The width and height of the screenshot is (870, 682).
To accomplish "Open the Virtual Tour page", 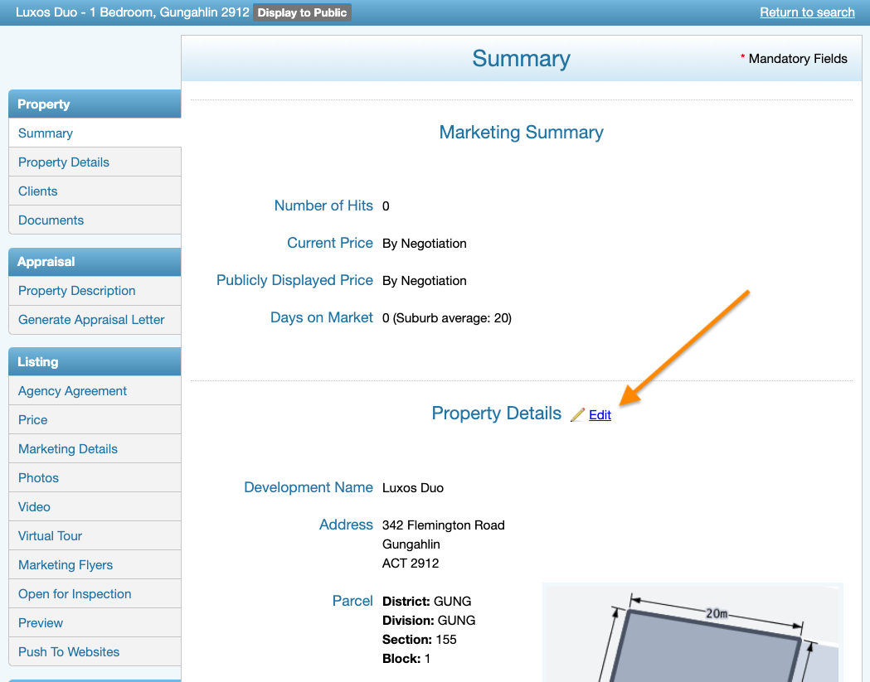I will pyautogui.click(x=51, y=536).
